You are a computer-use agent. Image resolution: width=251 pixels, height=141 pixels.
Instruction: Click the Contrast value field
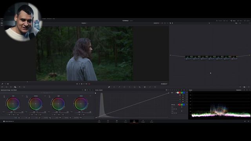50,117
